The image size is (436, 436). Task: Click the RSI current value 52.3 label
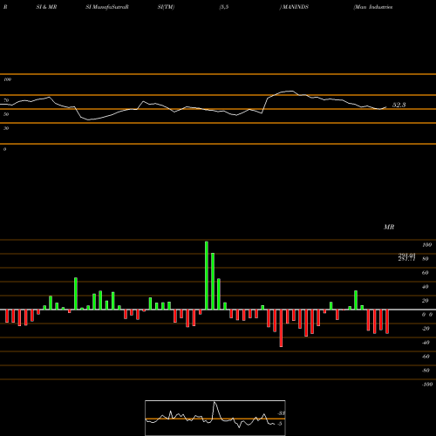pos(399,105)
